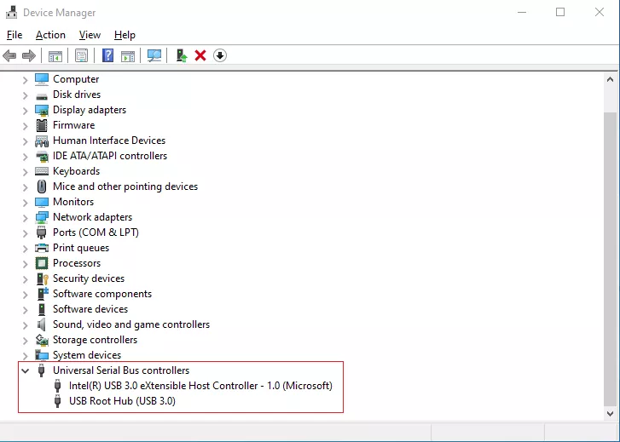Click the scrollbar up arrow
The height and width of the screenshot is (442, 620).
(x=610, y=79)
